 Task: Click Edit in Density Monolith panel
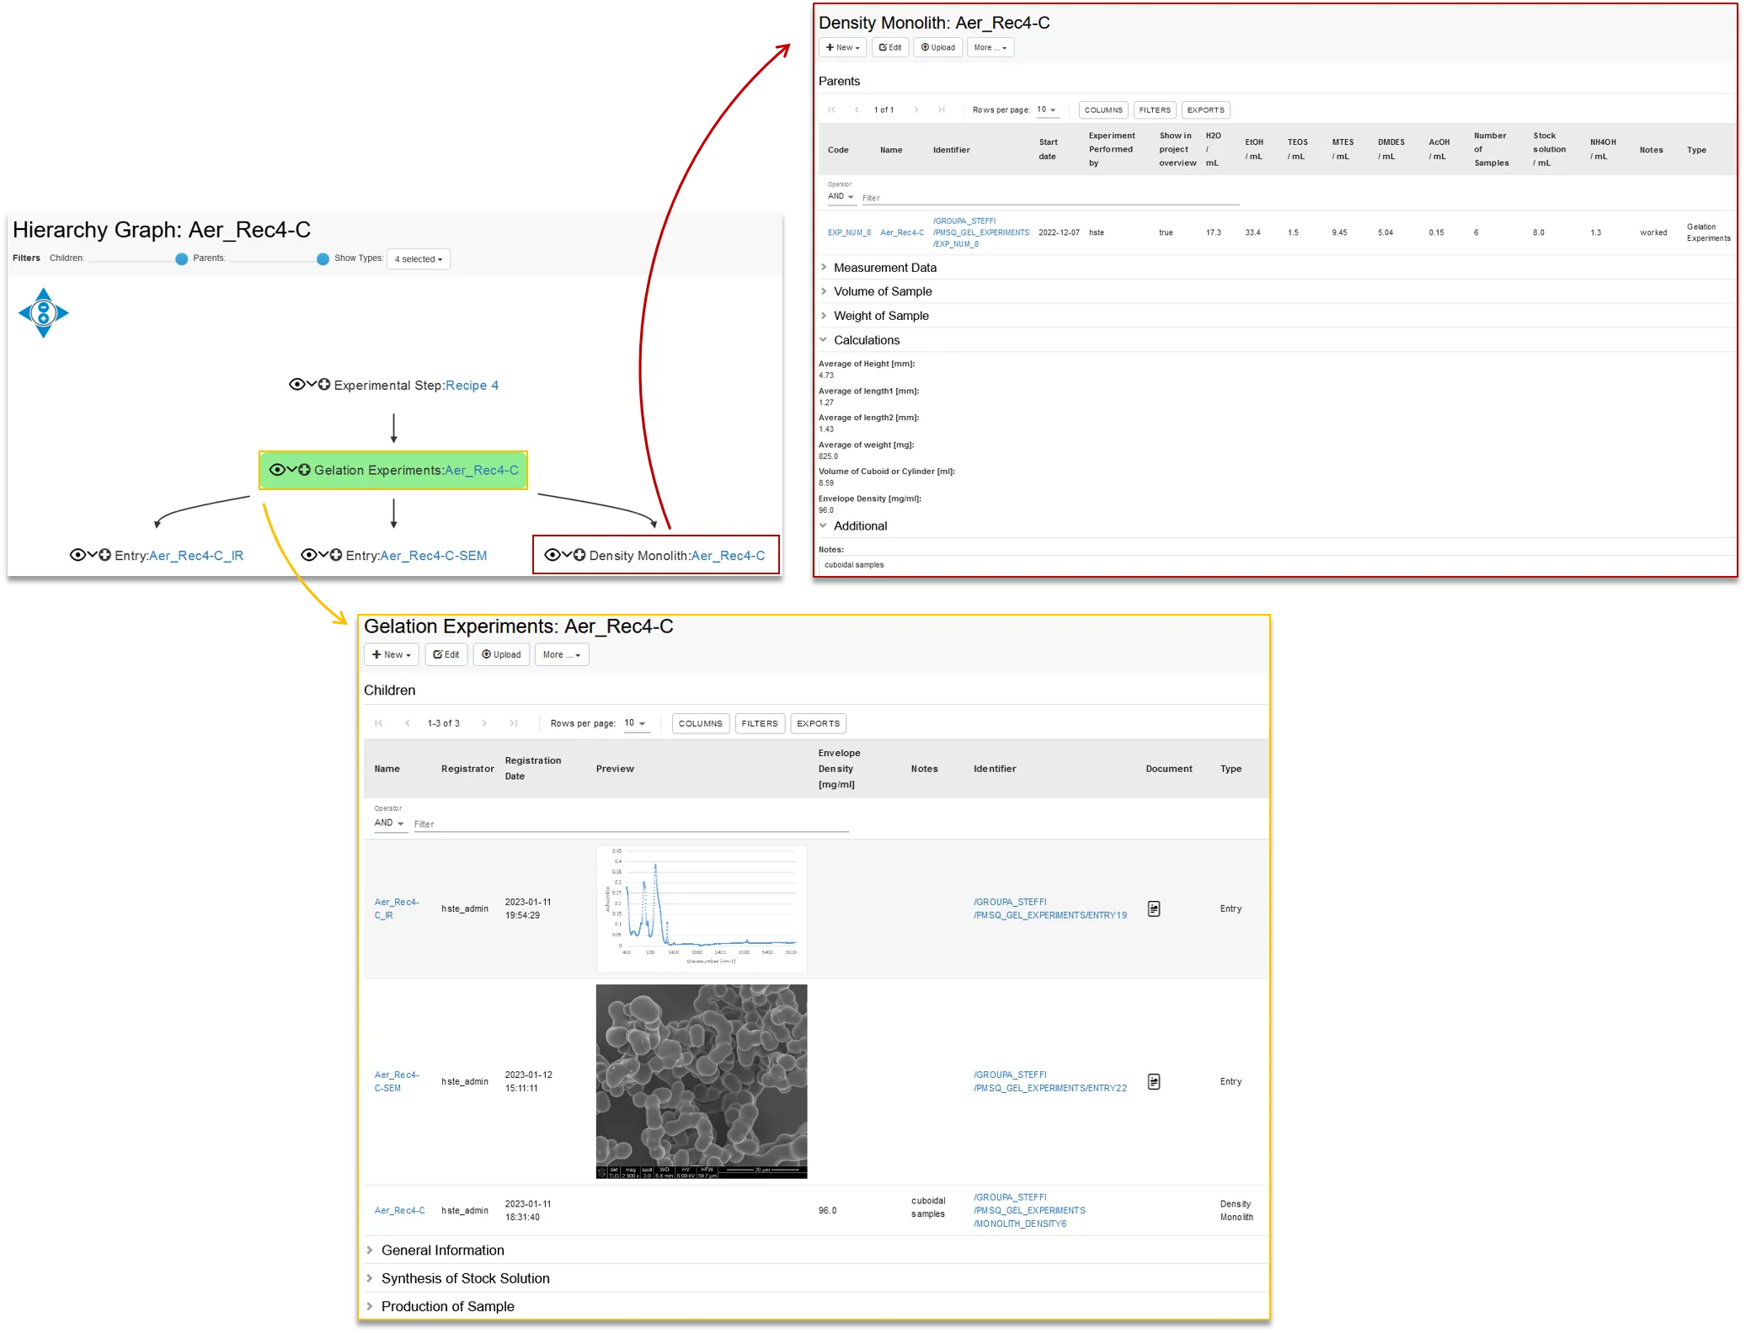[890, 47]
